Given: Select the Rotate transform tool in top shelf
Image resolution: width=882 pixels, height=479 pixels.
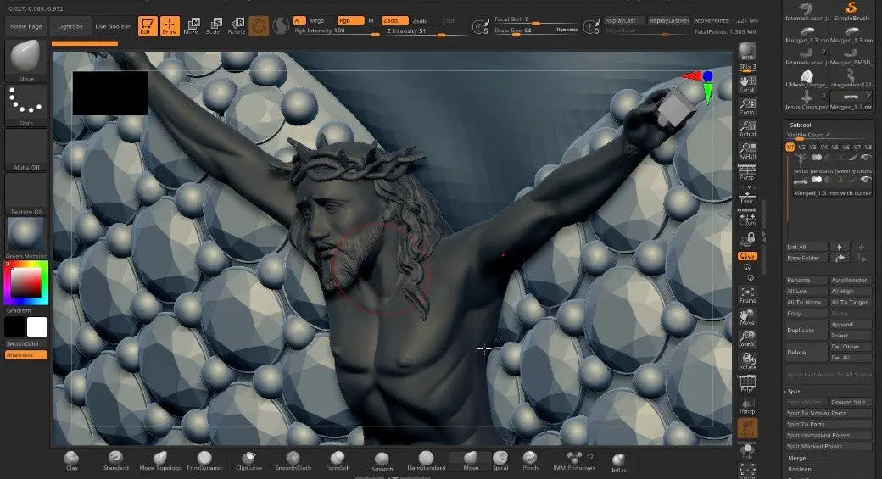Looking at the screenshot, I should [237, 26].
